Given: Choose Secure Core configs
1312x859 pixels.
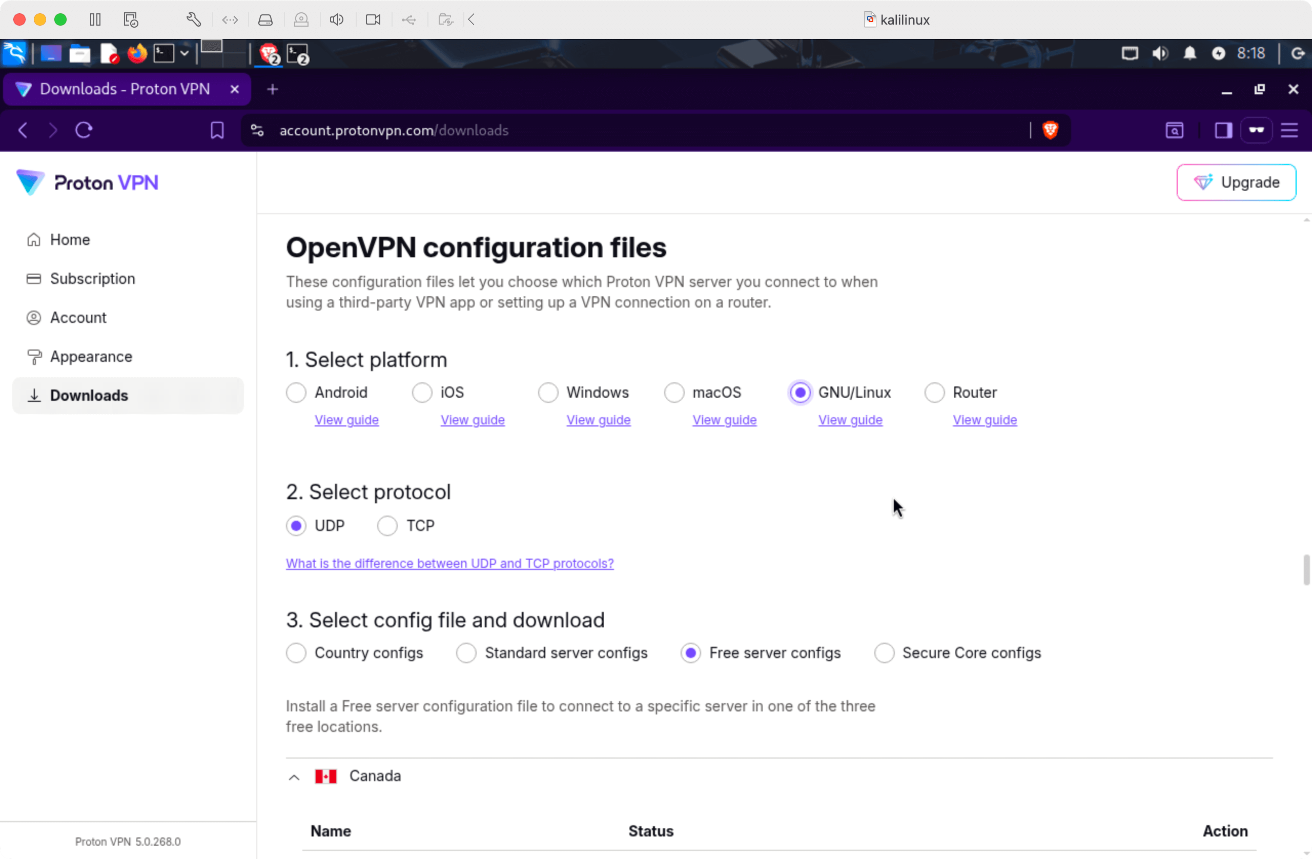Looking at the screenshot, I should [884, 653].
